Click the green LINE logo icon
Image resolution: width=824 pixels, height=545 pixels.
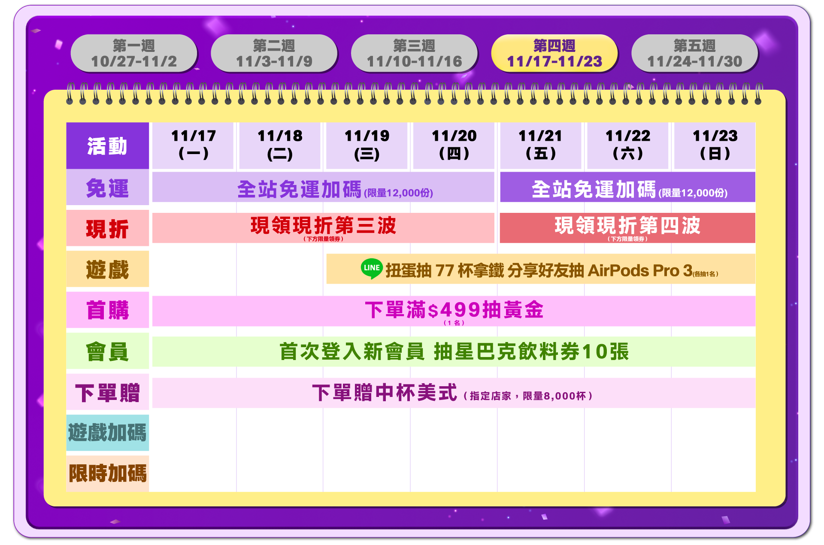coord(371,269)
